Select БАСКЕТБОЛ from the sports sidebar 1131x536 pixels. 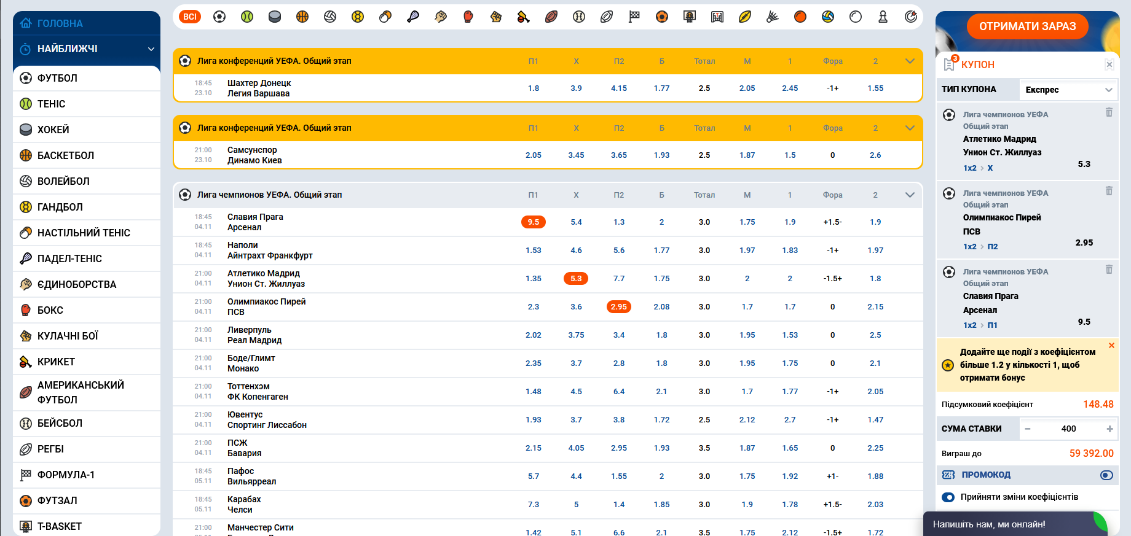click(66, 155)
